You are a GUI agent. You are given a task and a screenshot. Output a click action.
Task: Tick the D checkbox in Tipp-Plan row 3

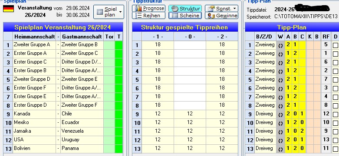coord(336,63)
